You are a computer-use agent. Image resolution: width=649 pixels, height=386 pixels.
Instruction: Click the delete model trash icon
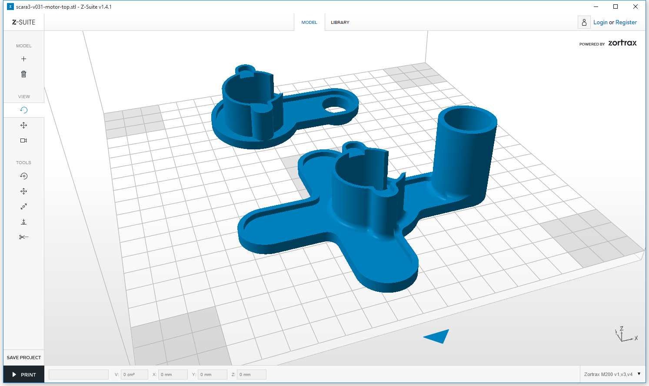pyautogui.click(x=23, y=74)
